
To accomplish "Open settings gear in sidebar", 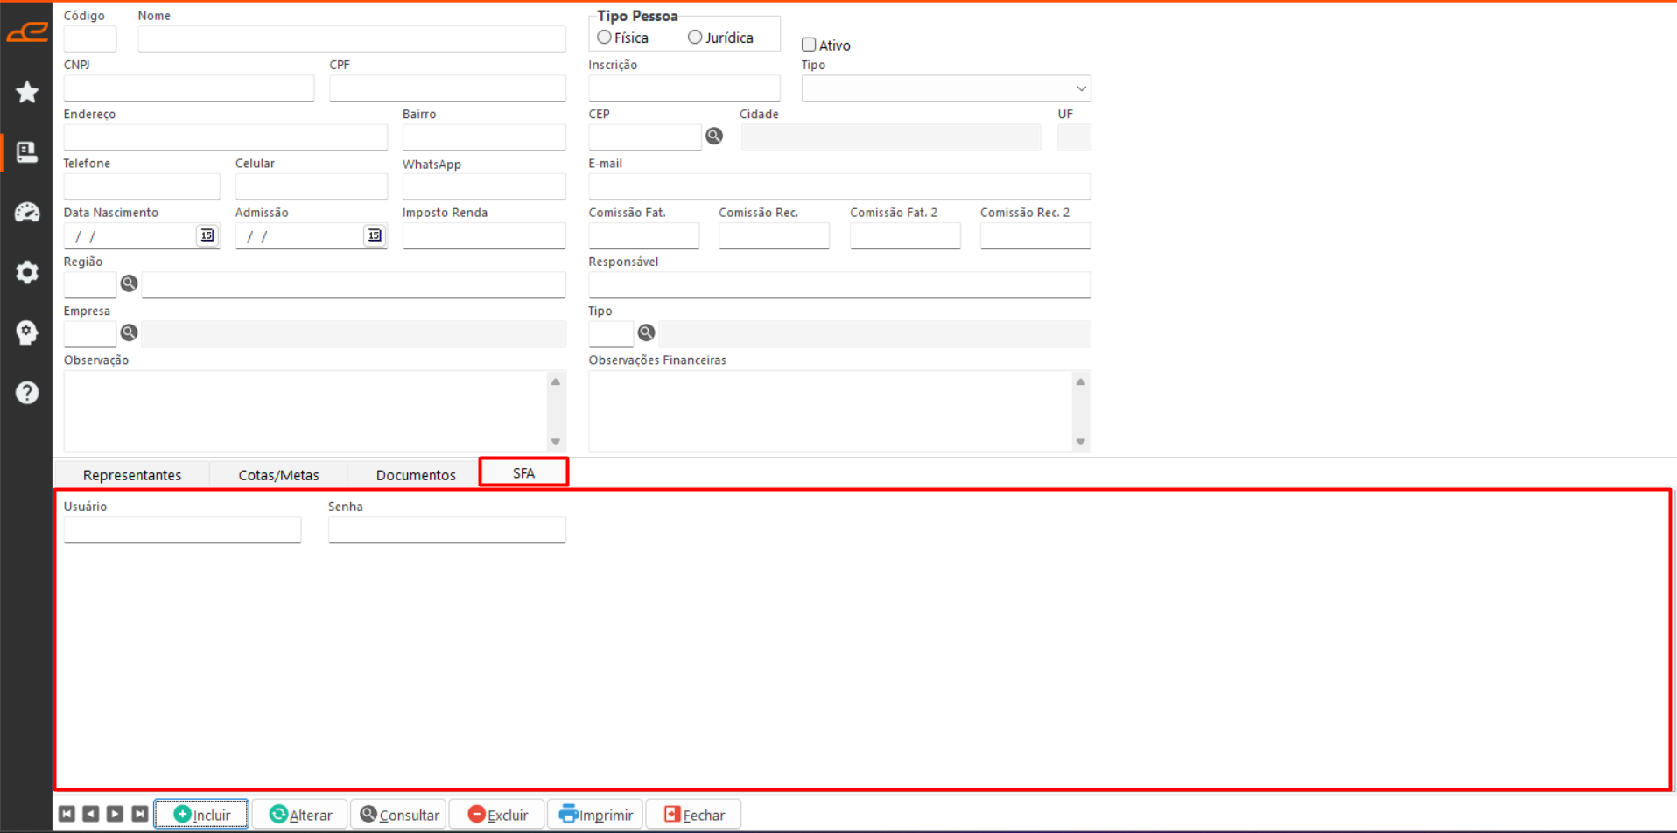I will [27, 272].
